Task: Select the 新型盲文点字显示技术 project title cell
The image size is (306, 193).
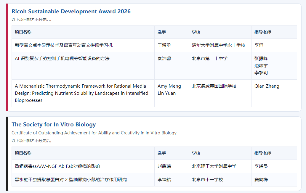Action: 64,45
